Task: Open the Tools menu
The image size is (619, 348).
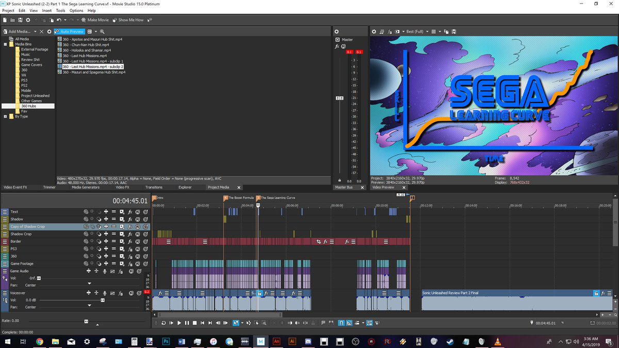Action: [61, 10]
